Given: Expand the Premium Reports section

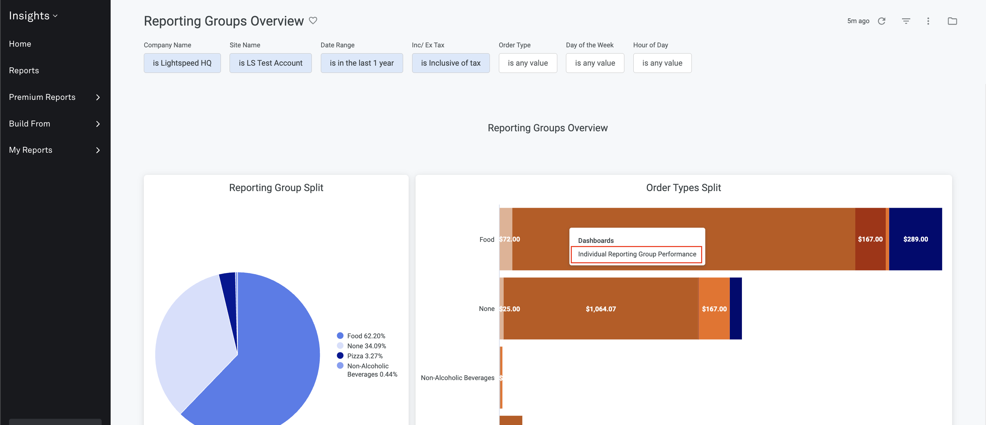Looking at the screenshot, I should pyautogui.click(x=97, y=97).
